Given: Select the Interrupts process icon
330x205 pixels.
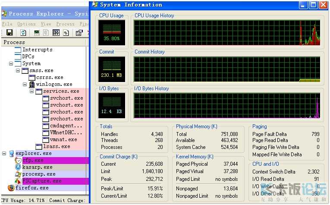Looking at the screenshot, I should (18, 50).
